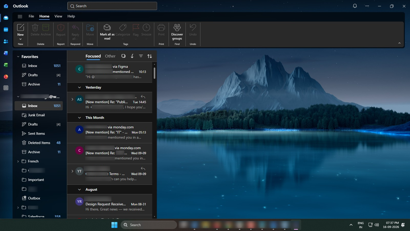Switch to the Other inbox tab
Screen dimensions: 410x231
pyautogui.click(x=110, y=56)
